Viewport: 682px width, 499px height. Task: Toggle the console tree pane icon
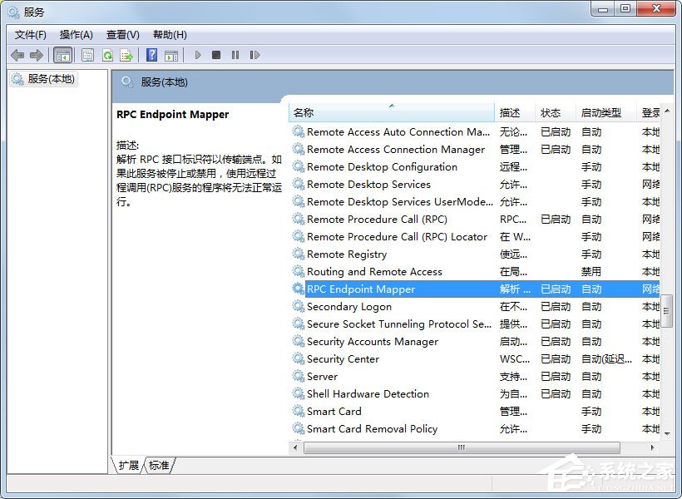coord(62,55)
